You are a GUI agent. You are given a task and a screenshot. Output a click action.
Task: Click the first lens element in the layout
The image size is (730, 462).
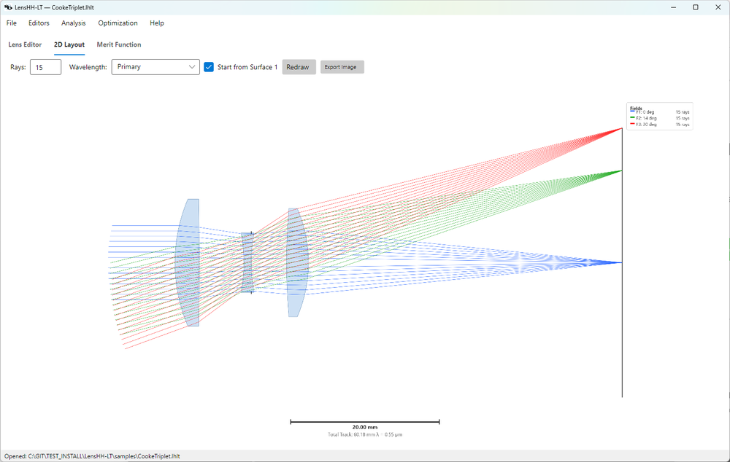click(x=188, y=262)
